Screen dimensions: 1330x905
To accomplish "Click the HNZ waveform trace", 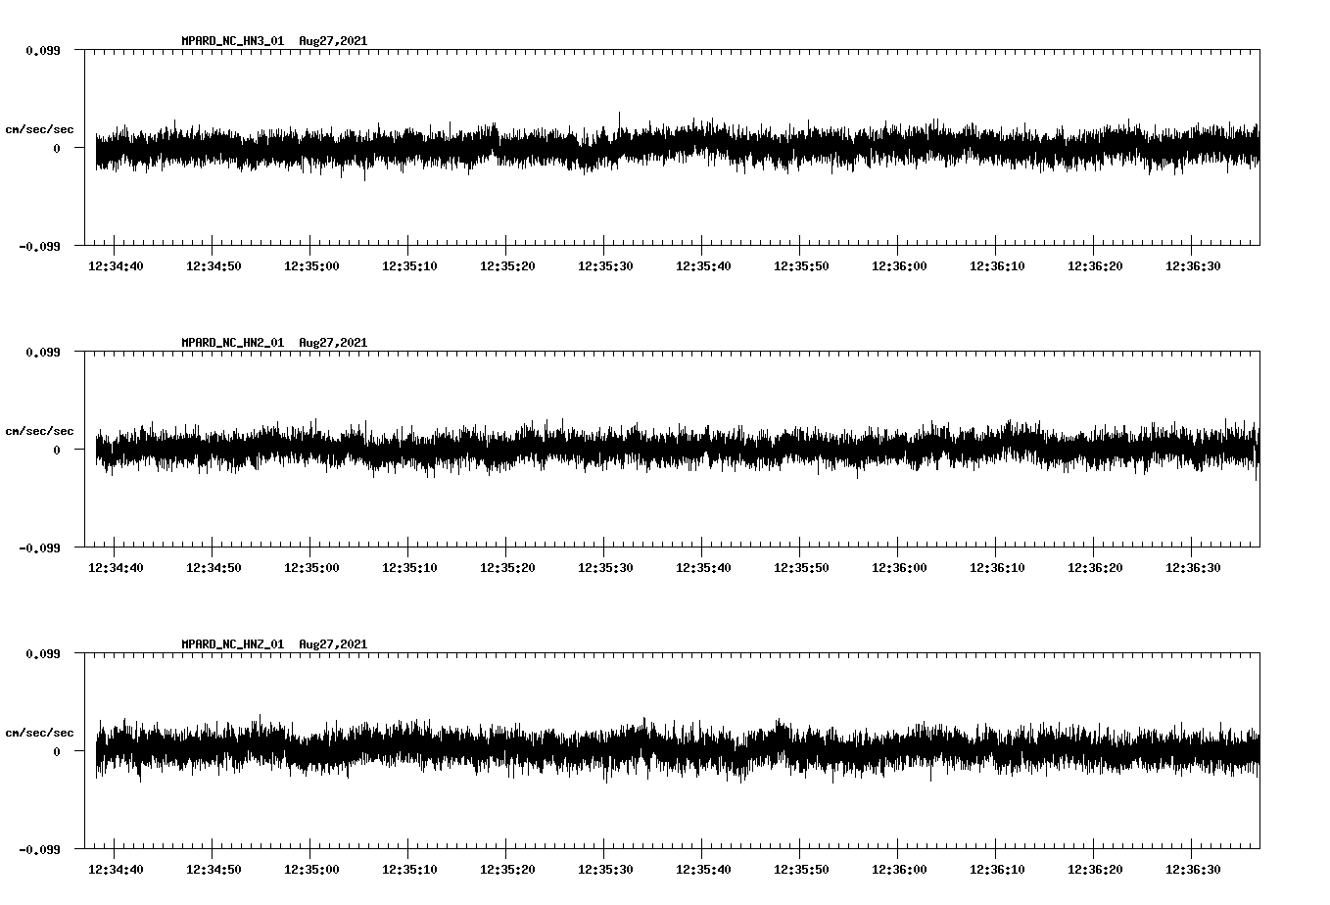I will click(678, 749).
